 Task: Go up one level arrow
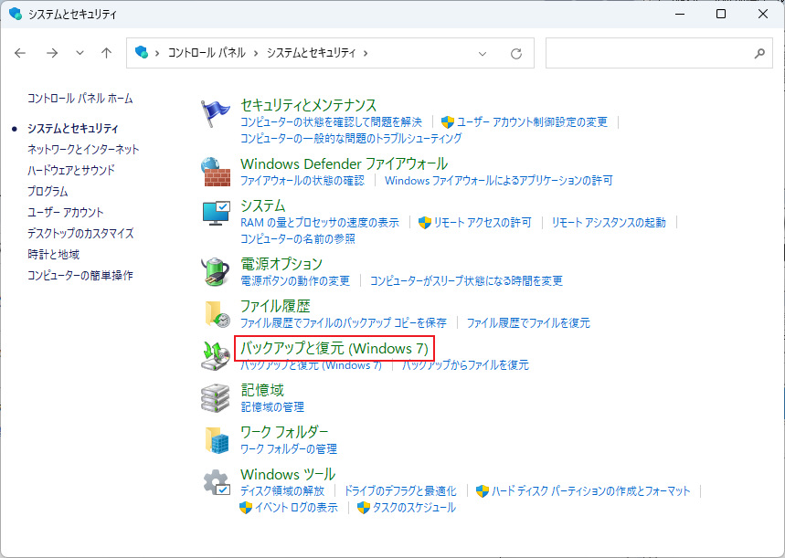pyautogui.click(x=106, y=53)
